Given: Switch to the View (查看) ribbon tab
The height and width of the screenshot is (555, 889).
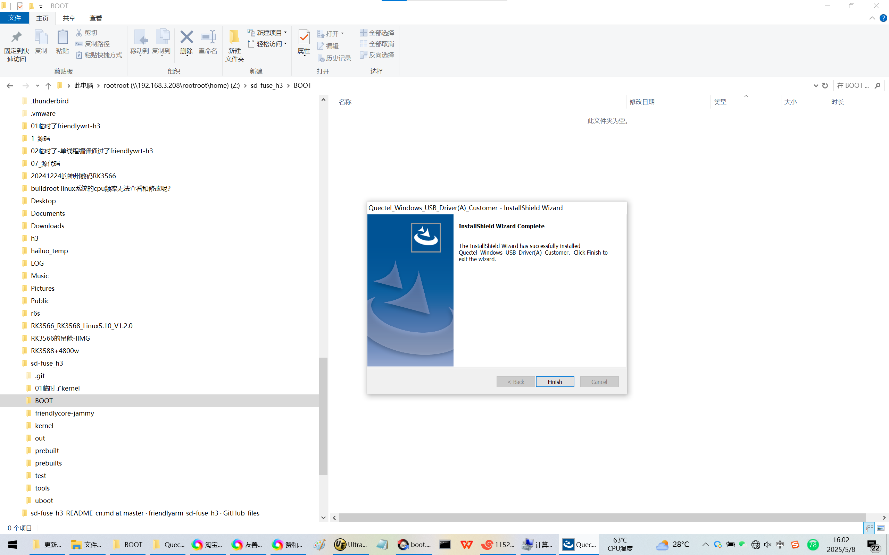Looking at the screenshot, I should coord(95,18).
